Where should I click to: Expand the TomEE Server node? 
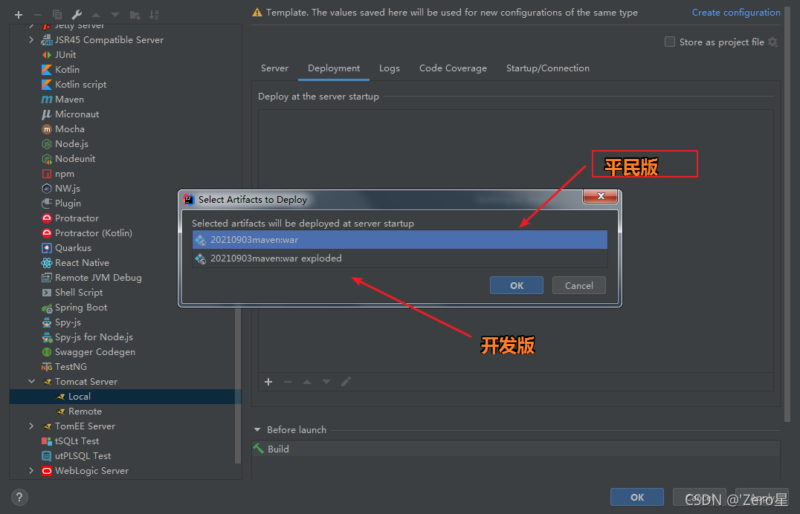[31, 426]
